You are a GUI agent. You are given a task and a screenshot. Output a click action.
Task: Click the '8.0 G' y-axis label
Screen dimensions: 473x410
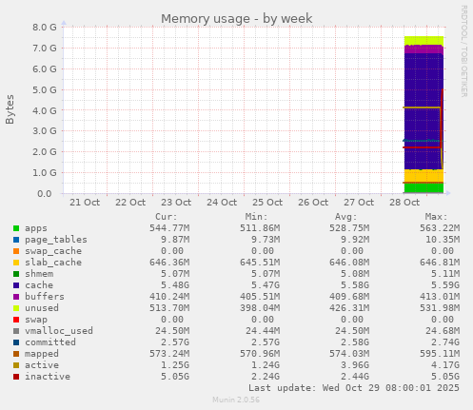(x=45, y=27)
